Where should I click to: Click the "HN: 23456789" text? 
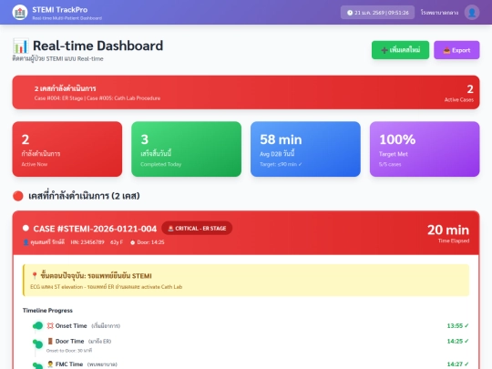[x=87, y=242]
